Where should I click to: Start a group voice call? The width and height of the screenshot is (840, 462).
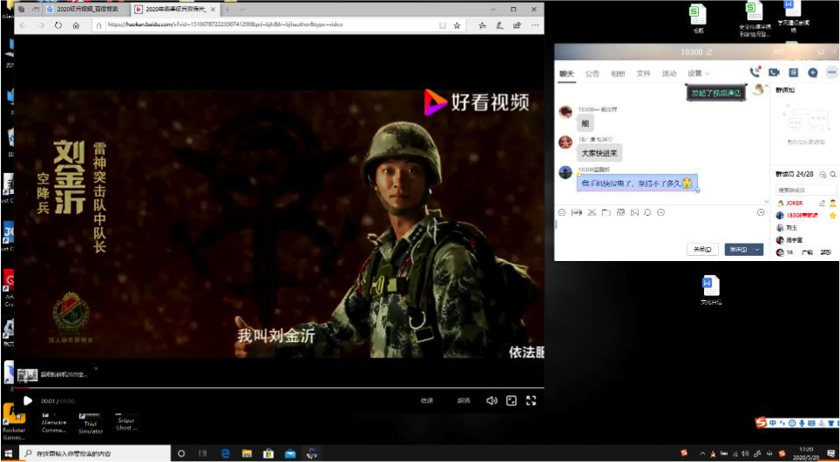[x=755, y=73]
